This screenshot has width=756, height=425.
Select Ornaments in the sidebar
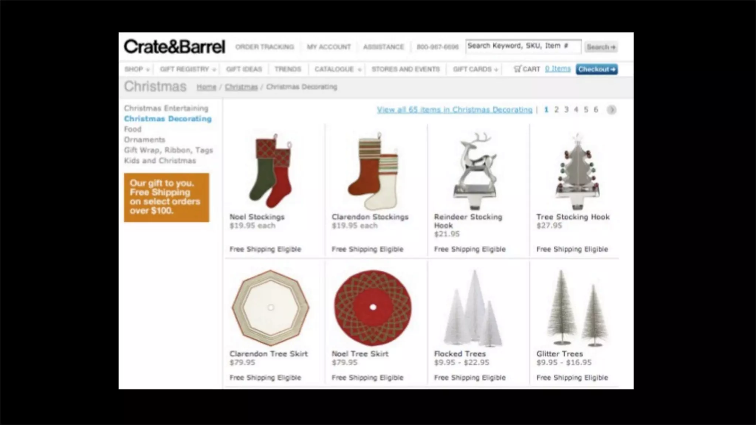tap(145, 140)
